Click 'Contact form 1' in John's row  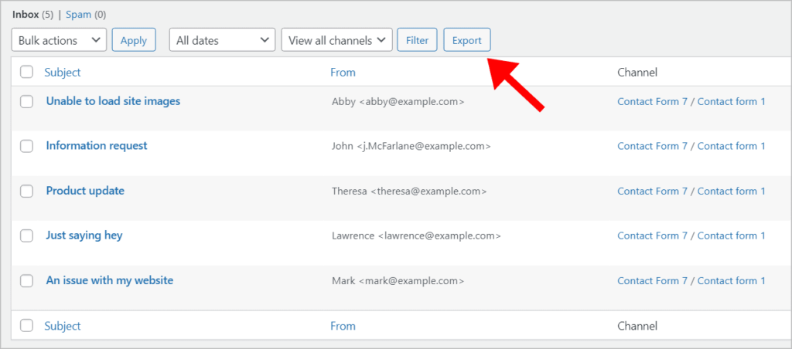[732, 146]
